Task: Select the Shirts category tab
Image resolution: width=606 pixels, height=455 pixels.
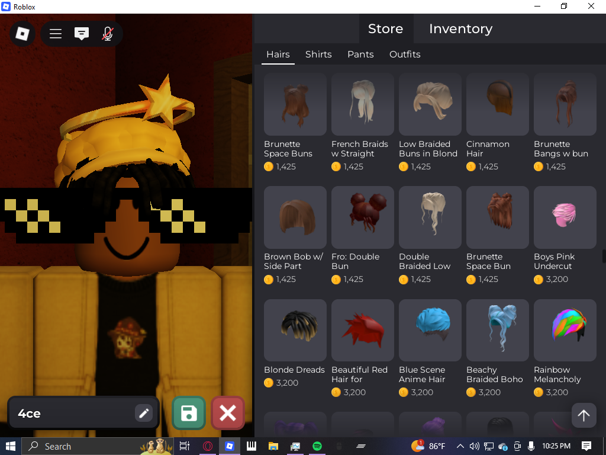Action: coord(318,54)
